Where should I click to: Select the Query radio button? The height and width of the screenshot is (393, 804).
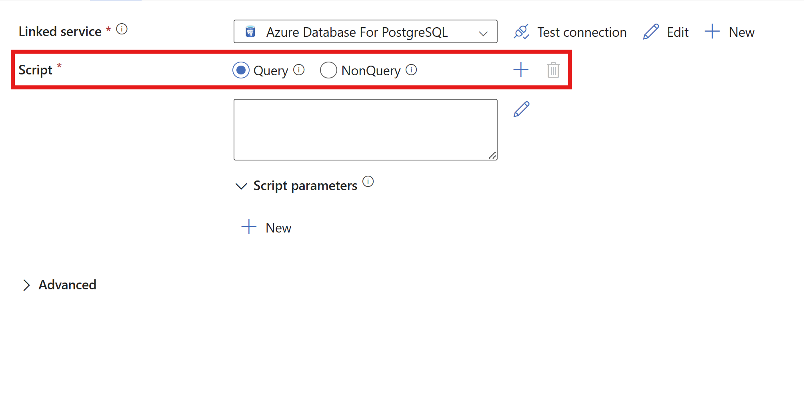[241, 70]
